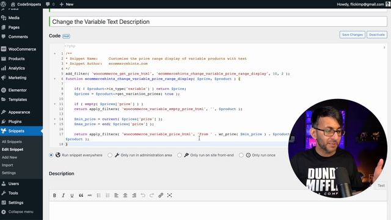The height and width of the screenshot is (220, 391).
Task: Click 'ecommercehints.com' author text in code
Action: tap(128, 64)
